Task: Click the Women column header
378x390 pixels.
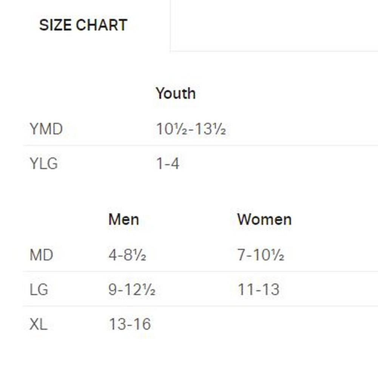Action: point(264,219)
